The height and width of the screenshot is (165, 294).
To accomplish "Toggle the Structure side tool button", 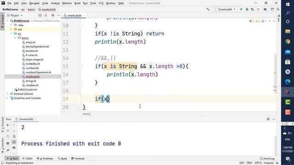I will pos(2,124).
